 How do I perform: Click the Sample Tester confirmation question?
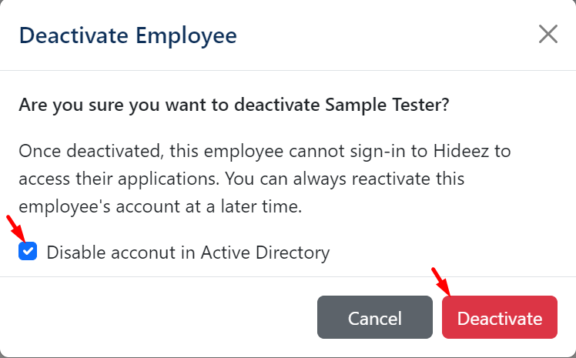[x=233, y=105]
